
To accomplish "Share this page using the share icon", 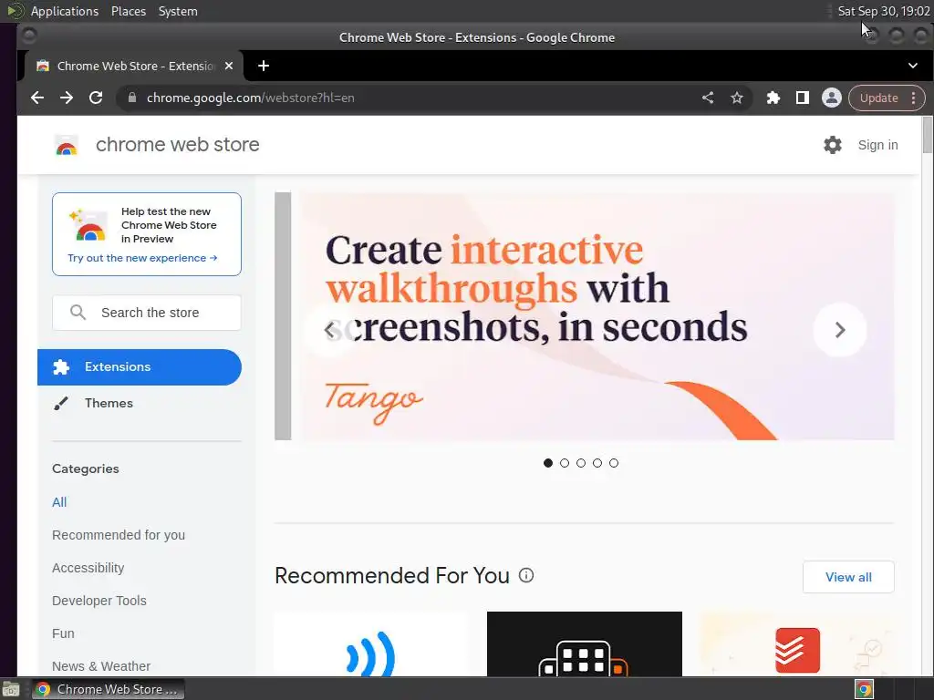I will (708, 98).
